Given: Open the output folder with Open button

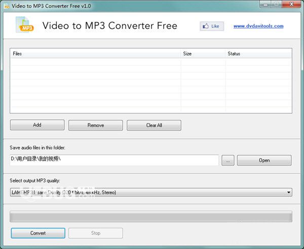Looking at the screenshot, I should coord(264,161).
